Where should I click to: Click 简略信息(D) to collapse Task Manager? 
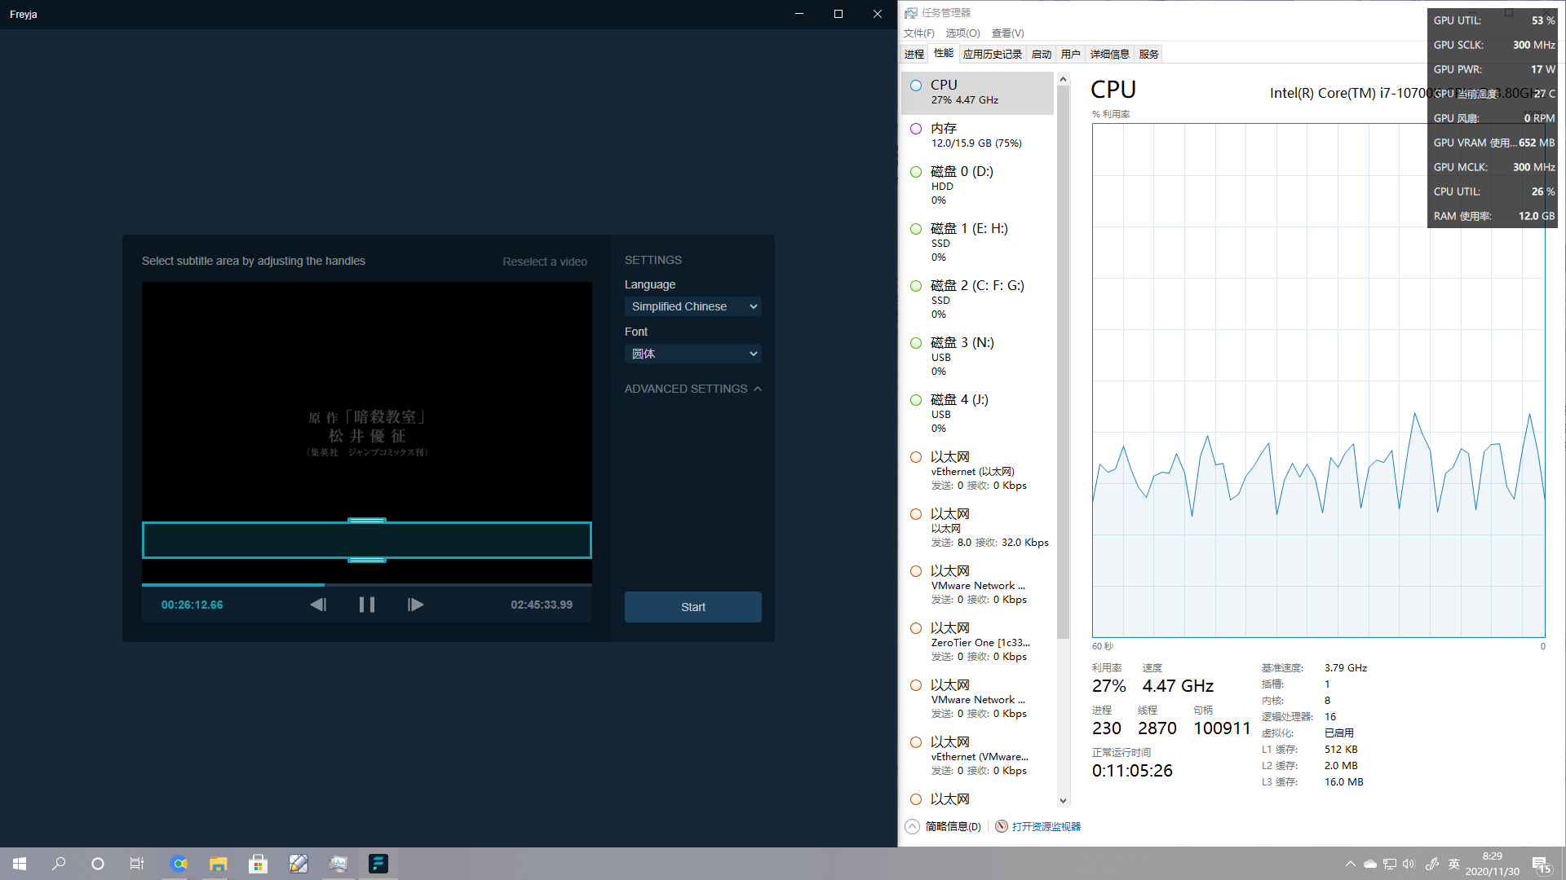(944, 826)
